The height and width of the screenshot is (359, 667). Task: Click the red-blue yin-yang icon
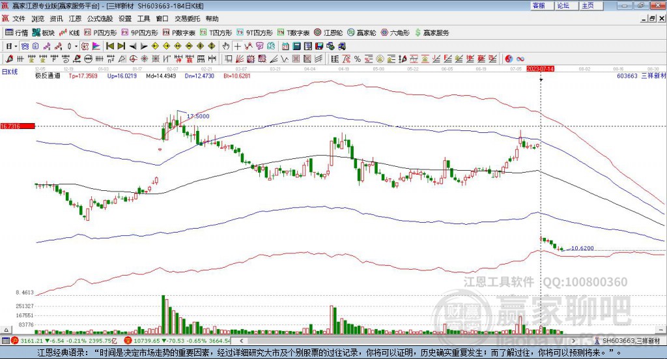[x=509, y=59]
